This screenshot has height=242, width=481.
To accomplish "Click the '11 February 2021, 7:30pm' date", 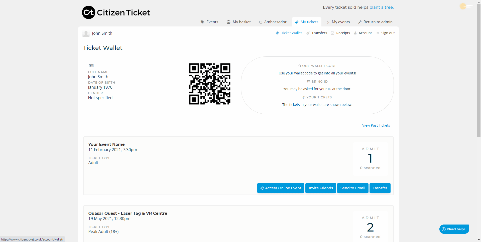I will pyautogui.click(x=113, y=150).
